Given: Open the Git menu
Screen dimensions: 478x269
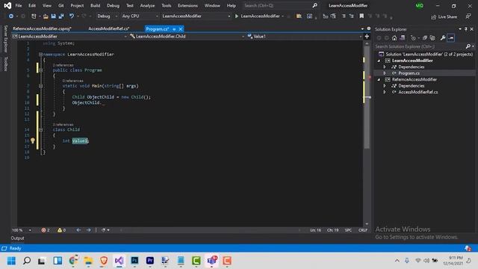Looking at the screenshot, I should point(61,5).
